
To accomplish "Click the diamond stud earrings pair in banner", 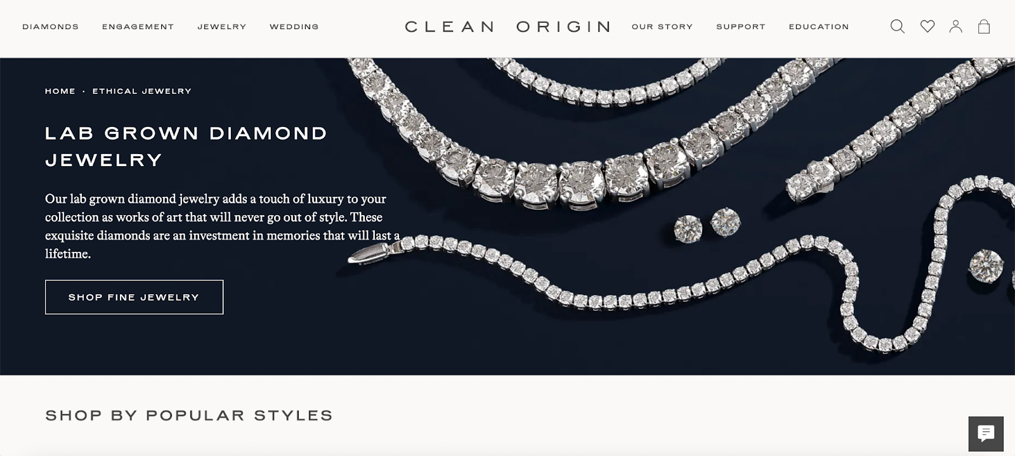I will click(707, 226).
